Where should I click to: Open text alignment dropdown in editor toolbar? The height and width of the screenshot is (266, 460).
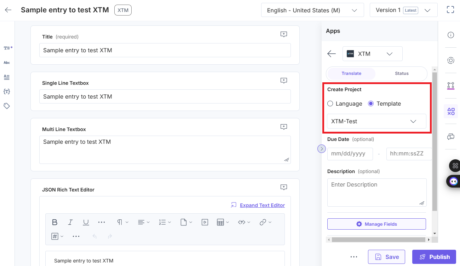click(144, 222)
